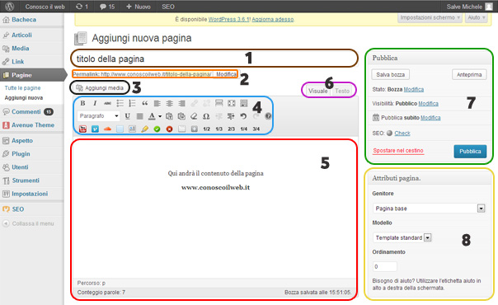Click the Aggiungi media button
This screenshot has height=305, width=498.
[x=100, y=88]
